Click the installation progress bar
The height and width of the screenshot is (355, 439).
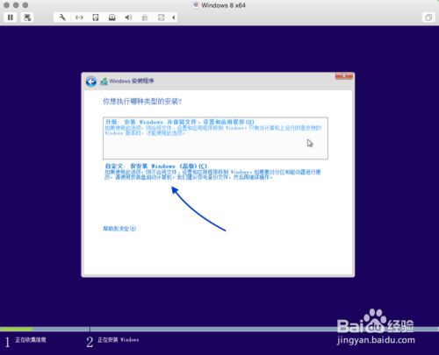pos(219,329)
